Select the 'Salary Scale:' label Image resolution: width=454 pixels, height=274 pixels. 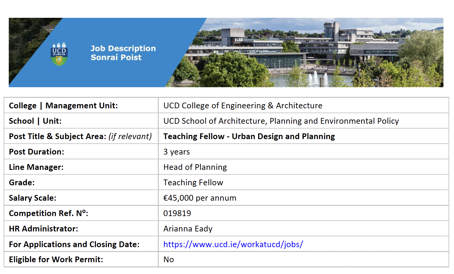pyautogui.click(x=33, y=198)
